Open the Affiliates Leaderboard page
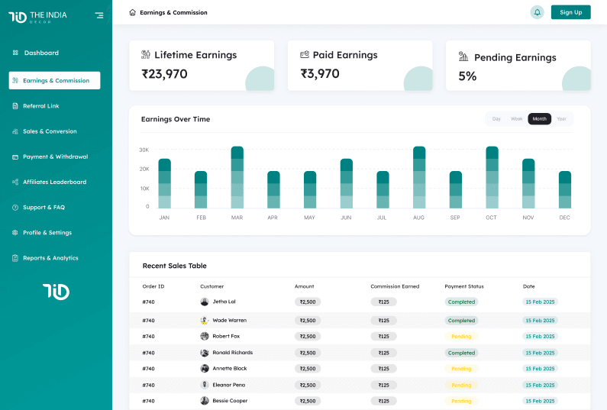The image size is (607, 410). click(x=54, y=182)
